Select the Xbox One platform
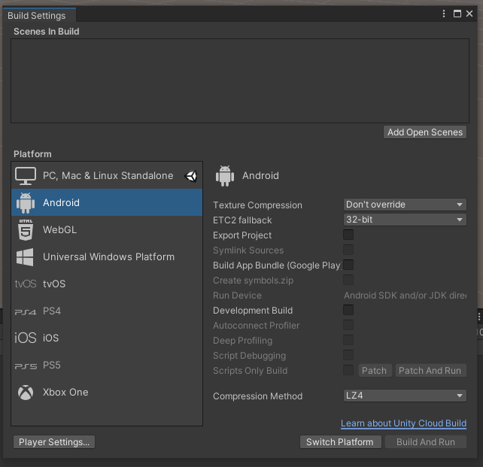 click(107, 393)
